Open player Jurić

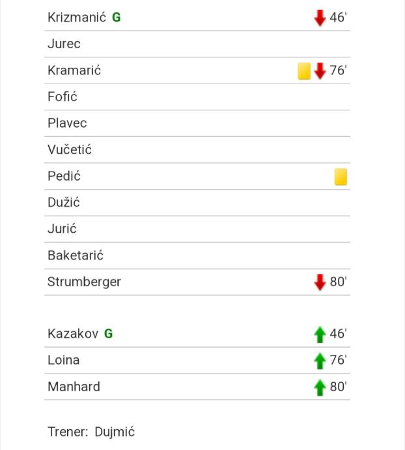(62, 229)
